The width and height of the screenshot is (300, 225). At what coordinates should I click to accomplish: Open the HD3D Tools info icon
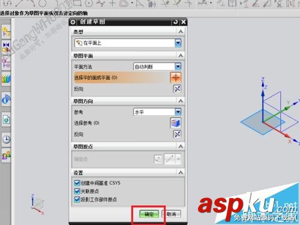click(x=6, y=100)
